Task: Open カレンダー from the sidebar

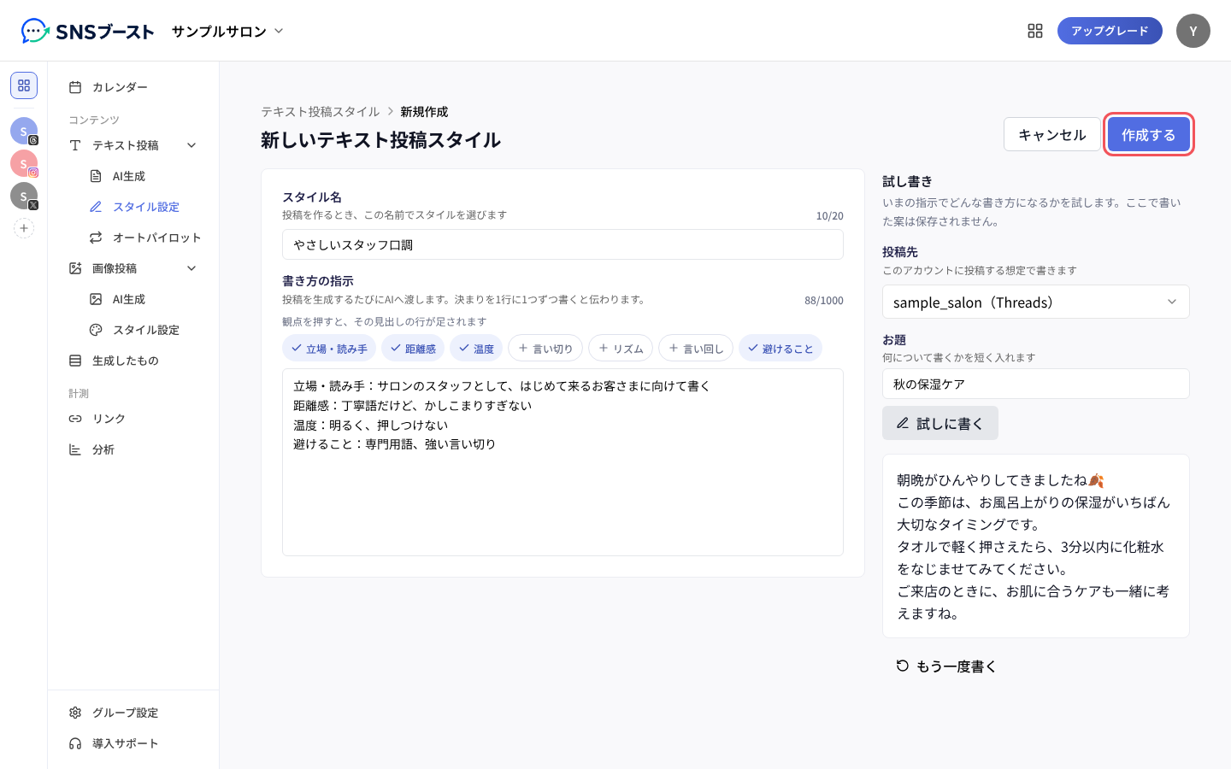Action: [x=133, y=87]
